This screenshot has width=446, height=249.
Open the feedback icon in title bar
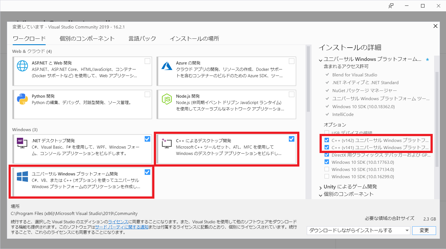click(391, 6)
